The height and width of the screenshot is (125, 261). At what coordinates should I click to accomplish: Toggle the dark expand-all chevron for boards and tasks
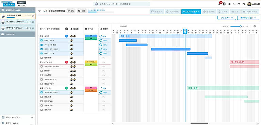click(67, 29)
